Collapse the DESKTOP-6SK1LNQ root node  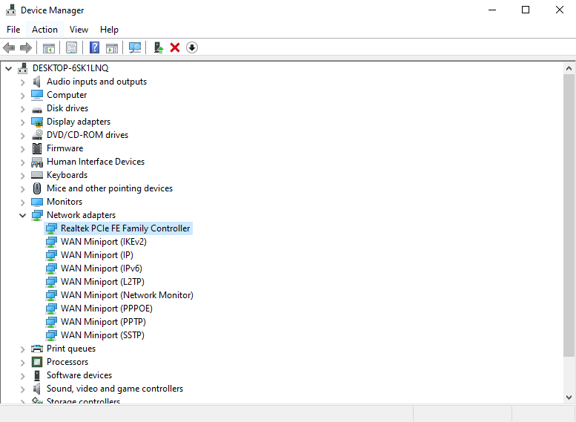pos(9,68)
